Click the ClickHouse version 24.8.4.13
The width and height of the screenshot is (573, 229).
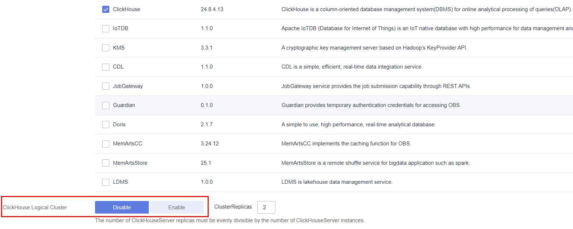(212, 9)
